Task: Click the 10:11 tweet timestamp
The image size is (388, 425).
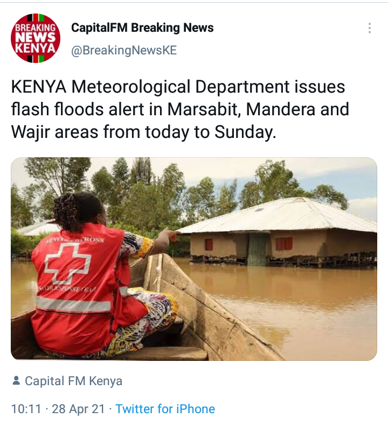Action: (26, 409)
